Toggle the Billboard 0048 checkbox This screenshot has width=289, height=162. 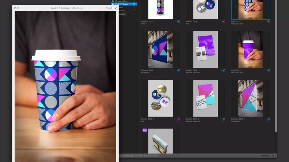(x=179, y=70)
